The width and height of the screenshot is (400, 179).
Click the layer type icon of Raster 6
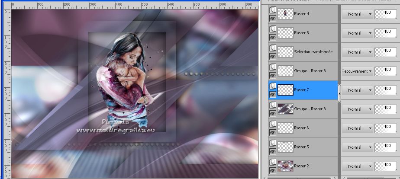point(273,124)
